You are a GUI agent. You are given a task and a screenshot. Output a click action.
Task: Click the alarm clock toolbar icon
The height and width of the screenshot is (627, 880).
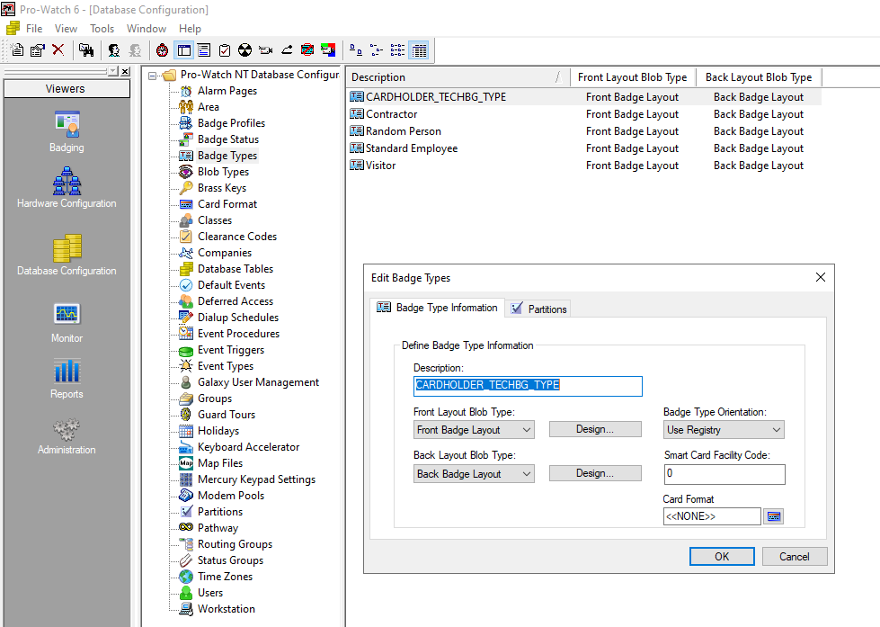point(162,50)
